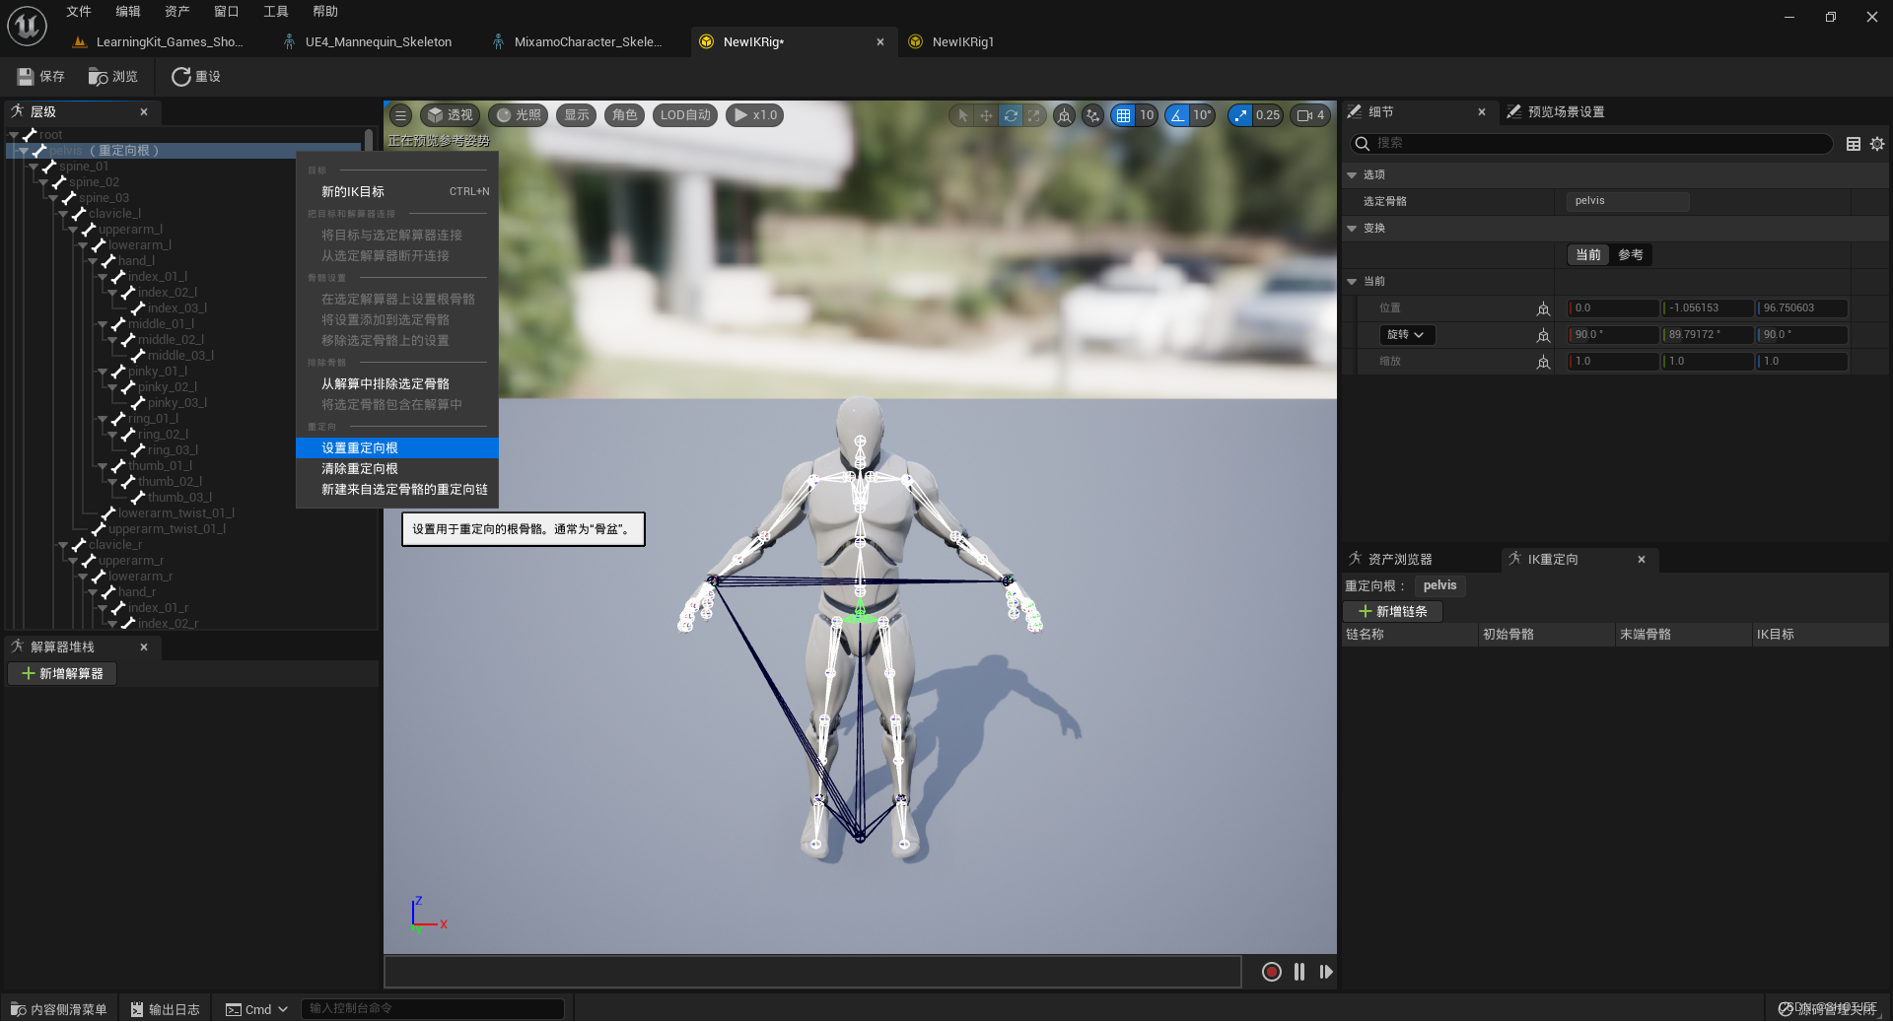Toggle the coordinate system cube icon
Viewport: 1893px width, 1022px height.
1064,115
